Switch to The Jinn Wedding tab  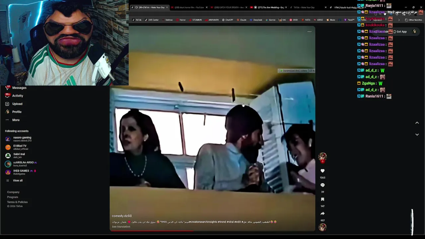269,7
